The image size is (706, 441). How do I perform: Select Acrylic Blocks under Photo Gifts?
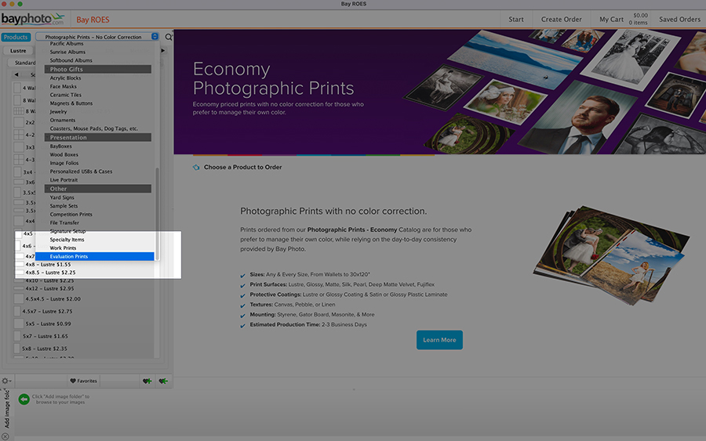65,78
